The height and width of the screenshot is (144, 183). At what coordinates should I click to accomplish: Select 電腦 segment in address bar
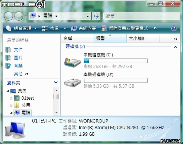48,16
